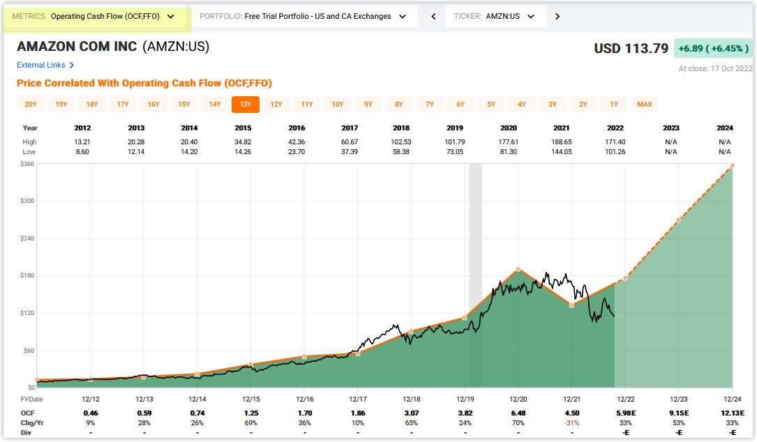This screenshot has height=442, width=757.
Task: Click the 2022 low value 101.26
Action: click(615, 151)
